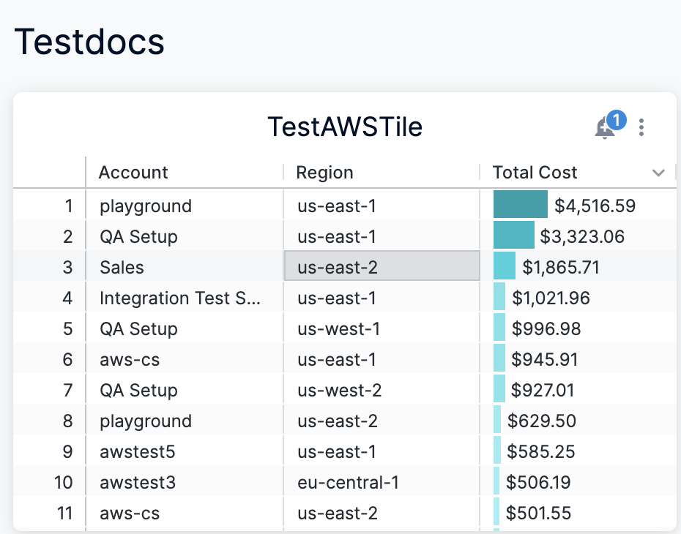Click the Account column header
The image size is (681, 534).
coord(133,173)
